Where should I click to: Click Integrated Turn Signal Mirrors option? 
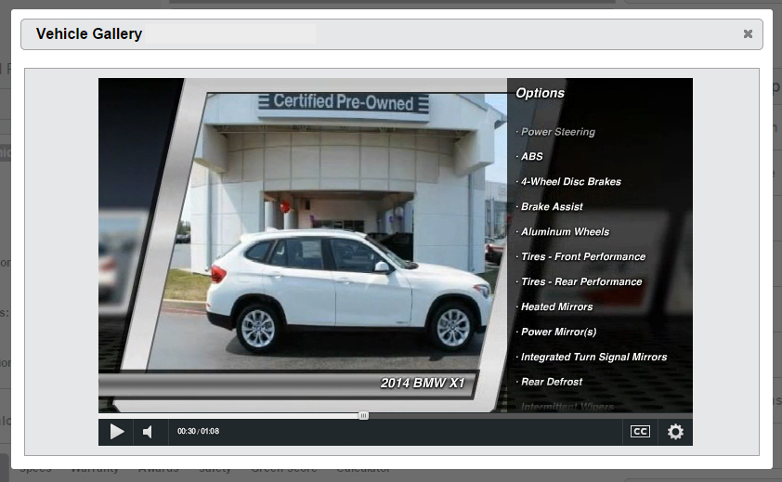[x=594, y=357]
